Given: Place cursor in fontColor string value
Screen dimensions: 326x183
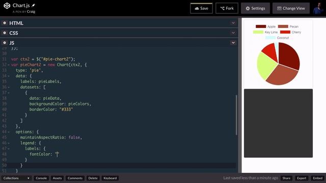Looking at the screenshot, I should coord(58,154).
